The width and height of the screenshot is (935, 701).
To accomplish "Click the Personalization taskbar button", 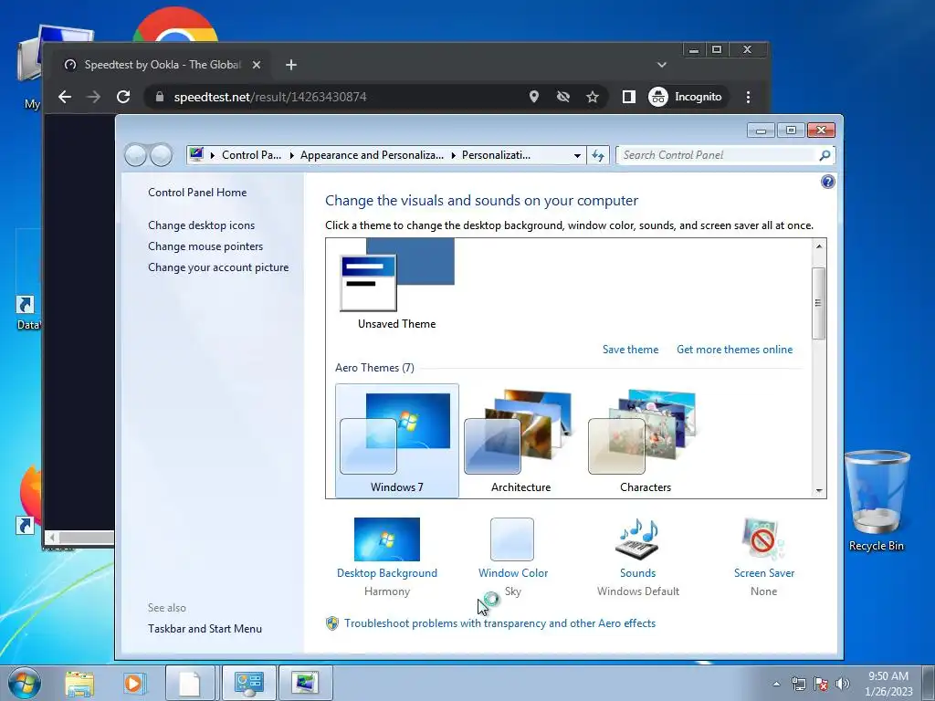I will [305, 683].
